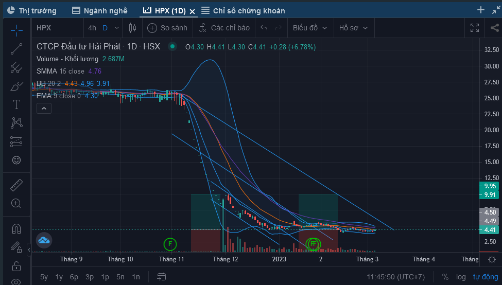The height and width of the screenshot is (285, 502).
Task: Click the SMMA 15 close legend
Action: coord(60,71)
